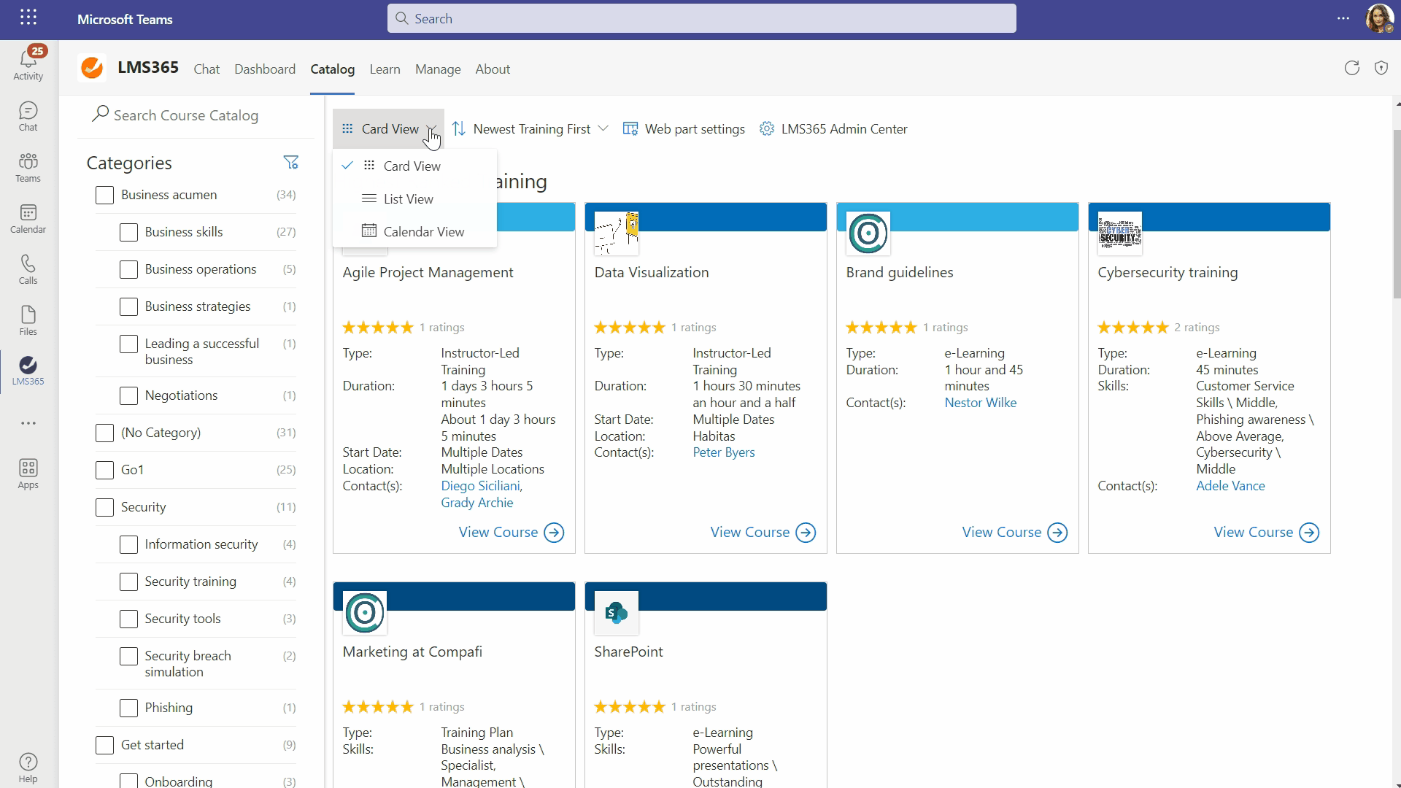Check the Negotiations category
The width and height of the screenshot is (1401, 788).
coord(128,395)
